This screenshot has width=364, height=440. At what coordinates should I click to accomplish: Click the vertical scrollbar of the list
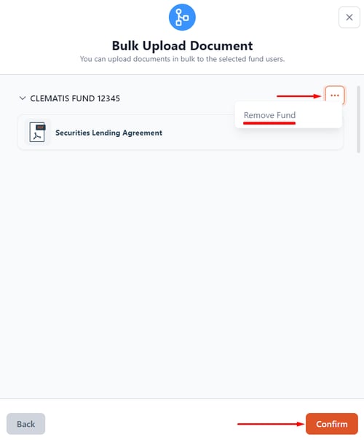point(358,119)
